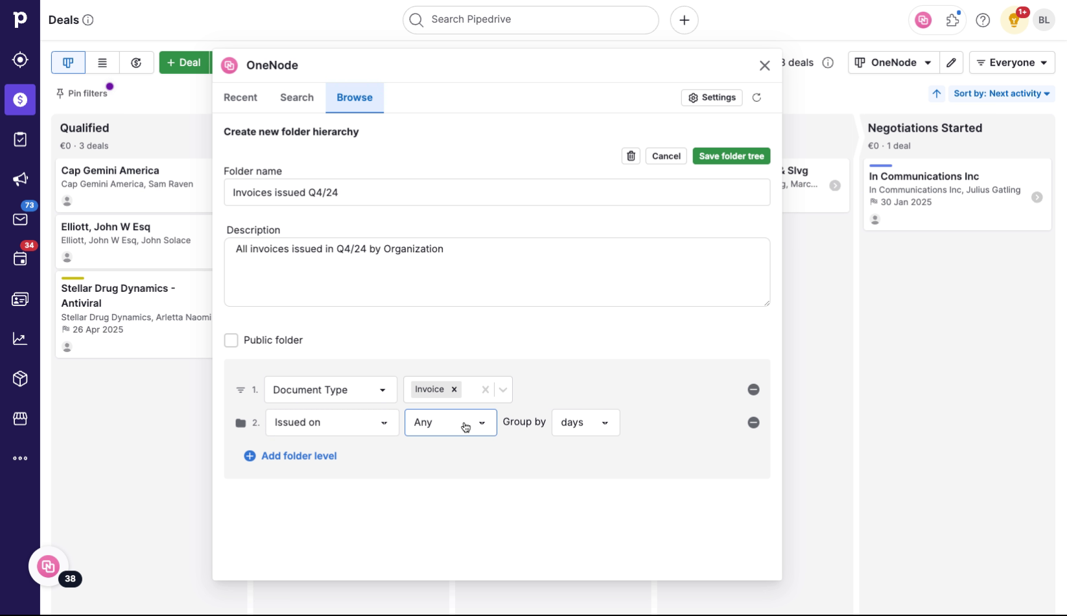Expand the Invoice value selector chevron

click(503, 390)
